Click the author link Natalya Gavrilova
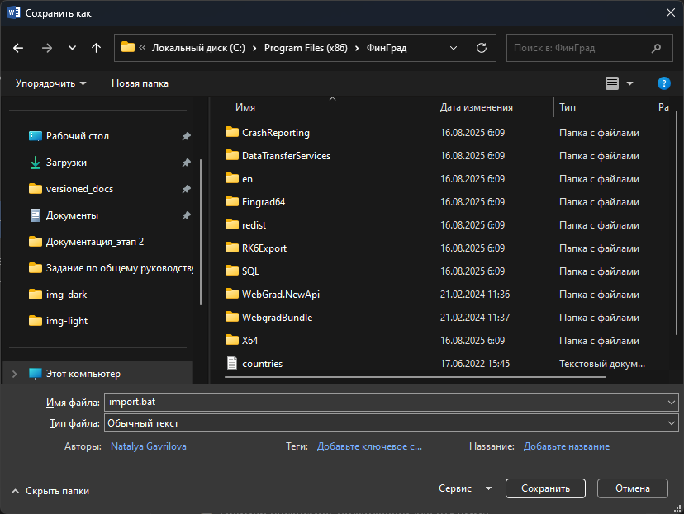684x514 pixels. click(148, 445)
